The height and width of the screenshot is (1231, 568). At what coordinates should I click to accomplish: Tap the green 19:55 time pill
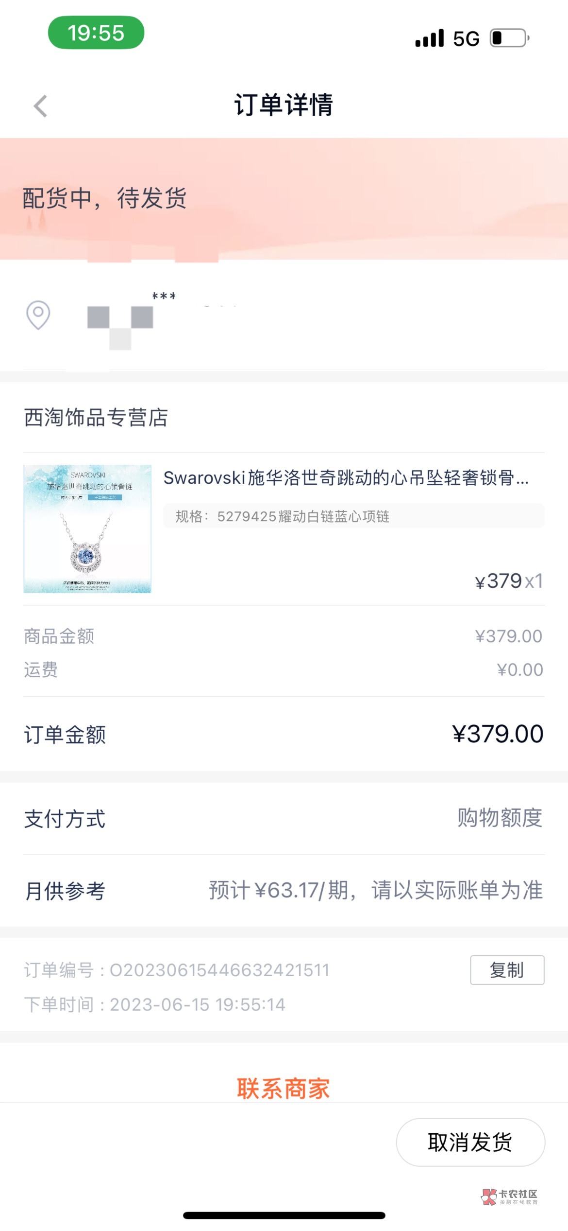pos(96,33)
